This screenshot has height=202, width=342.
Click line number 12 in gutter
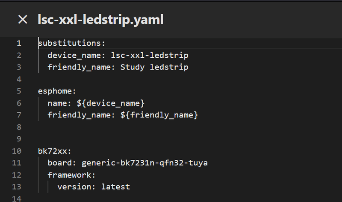pos(17,175)
